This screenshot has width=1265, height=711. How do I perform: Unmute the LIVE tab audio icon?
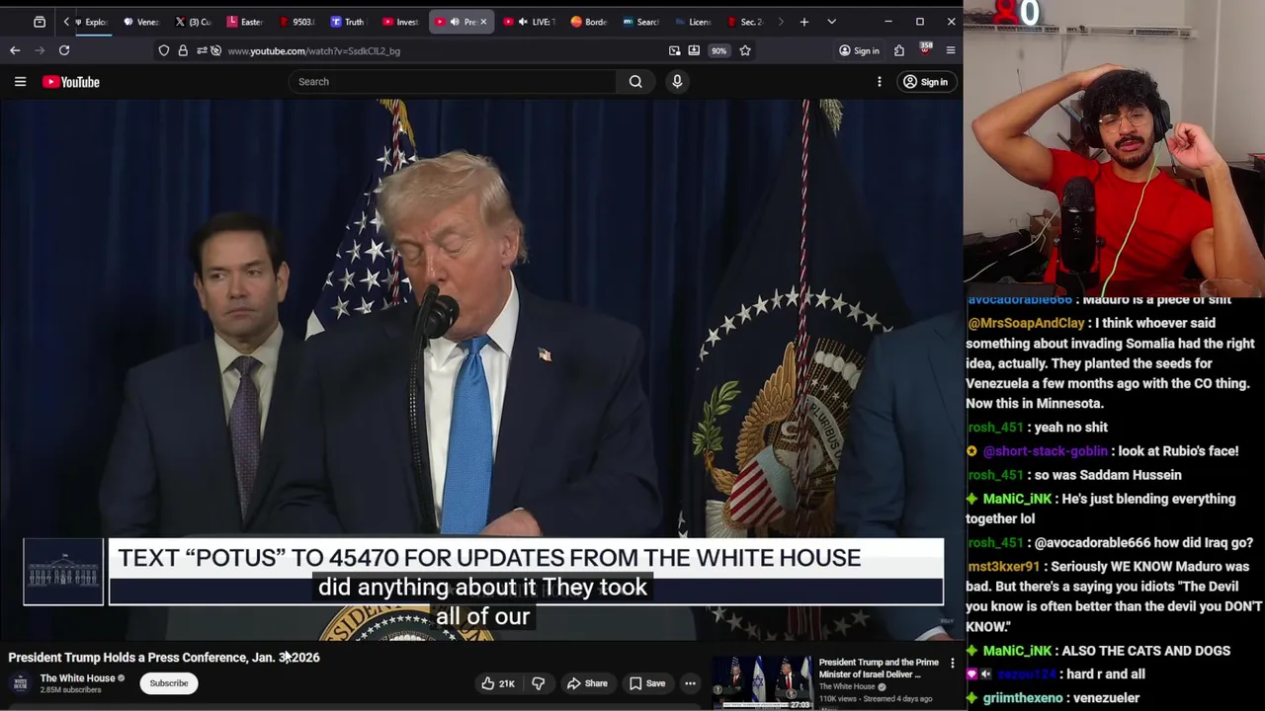click(x=523, y=22)
